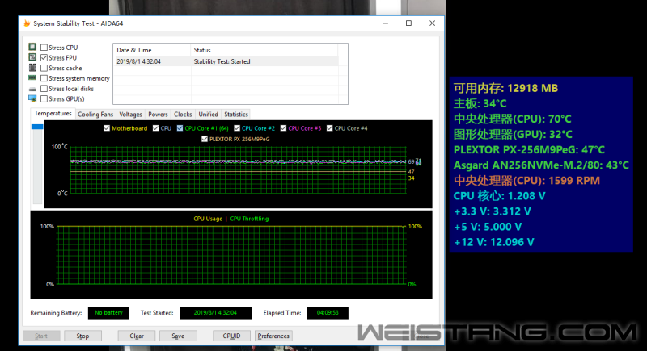Click the cache chip icon beside Stress cache
Image resolution: width=647 pixels, height=351 pixels.
32,69
